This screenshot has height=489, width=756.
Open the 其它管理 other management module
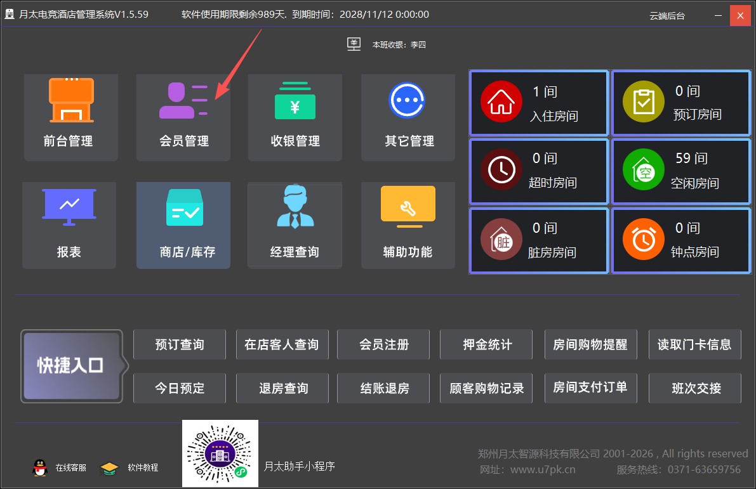tap(408, 117)
